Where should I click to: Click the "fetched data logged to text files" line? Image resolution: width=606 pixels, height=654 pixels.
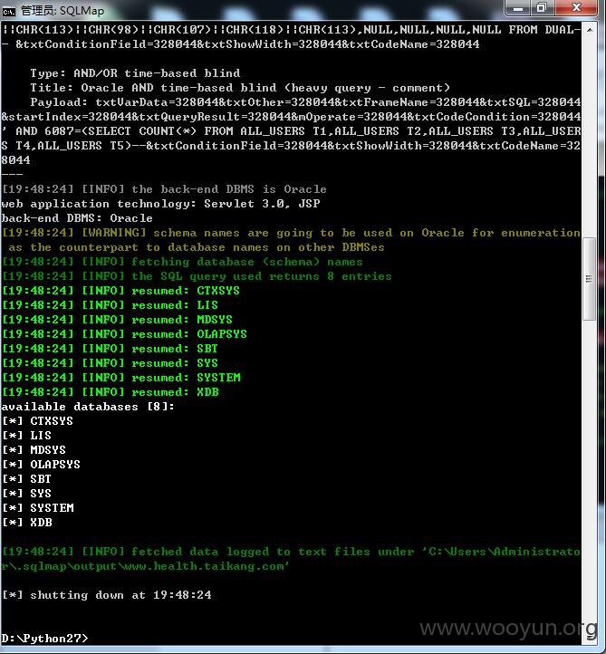[291, 552]
